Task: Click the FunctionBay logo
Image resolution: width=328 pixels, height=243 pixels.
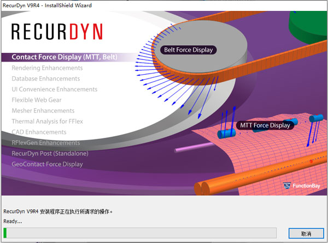Action: pyautogui.click(x=301, y=185)
